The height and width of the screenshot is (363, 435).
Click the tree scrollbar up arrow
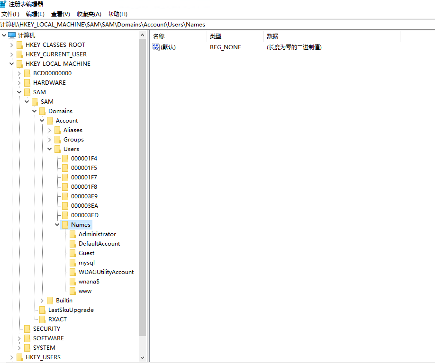pos(142,35)
